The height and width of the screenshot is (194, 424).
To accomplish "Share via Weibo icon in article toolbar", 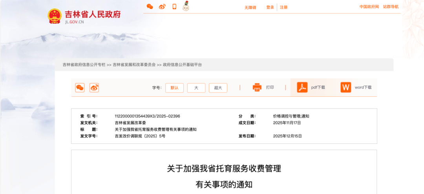I will point(94,88).
